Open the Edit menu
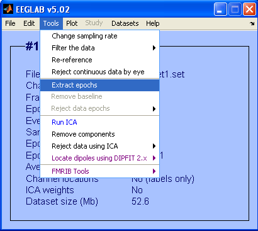258x231 pixels. [x=29, y=23]
